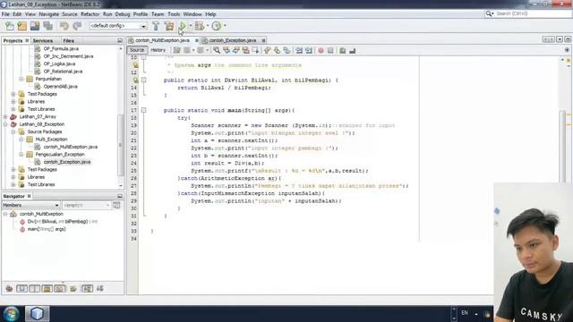
Task: Toggle Sort by Name in Navigator
Action: (87, 289)
